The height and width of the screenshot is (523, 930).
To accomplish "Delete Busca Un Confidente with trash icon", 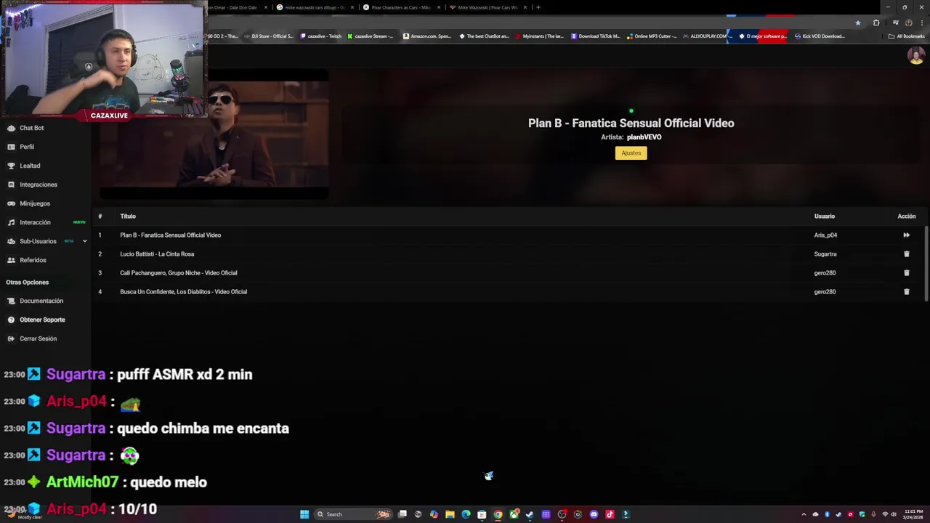I will click(906, 292).
